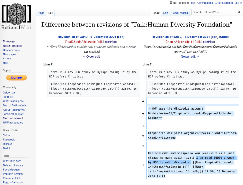Open the Fossil record tab
The image size is (243, 185).
(179, 13)
